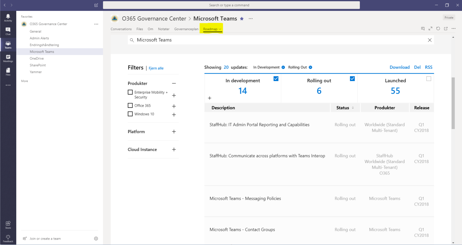The height and width of the screenshot is (245, 462).
Task: Open the Meetings section
Action: point(8,57)
